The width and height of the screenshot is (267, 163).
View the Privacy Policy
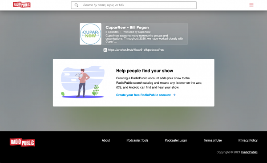pyautogui.click(x=248, y=140)
